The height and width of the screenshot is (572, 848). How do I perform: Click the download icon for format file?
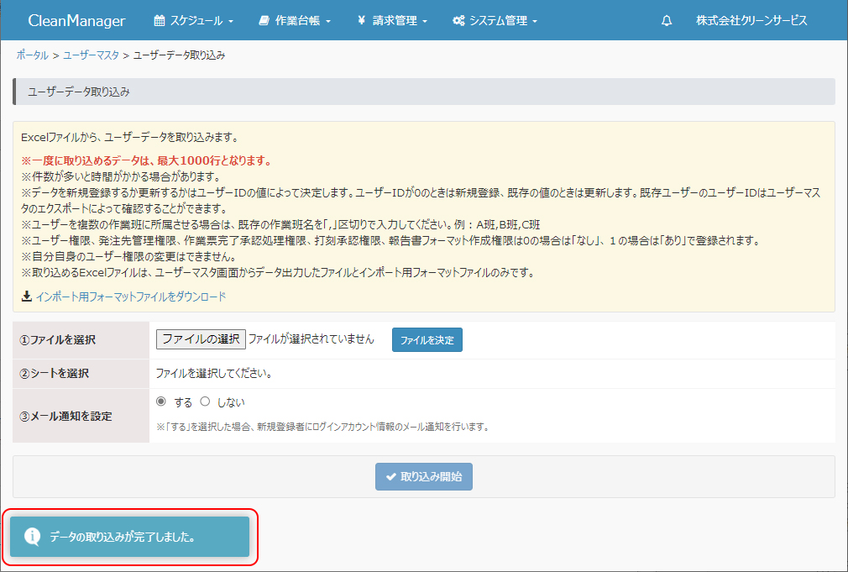[x=27, y=296]
